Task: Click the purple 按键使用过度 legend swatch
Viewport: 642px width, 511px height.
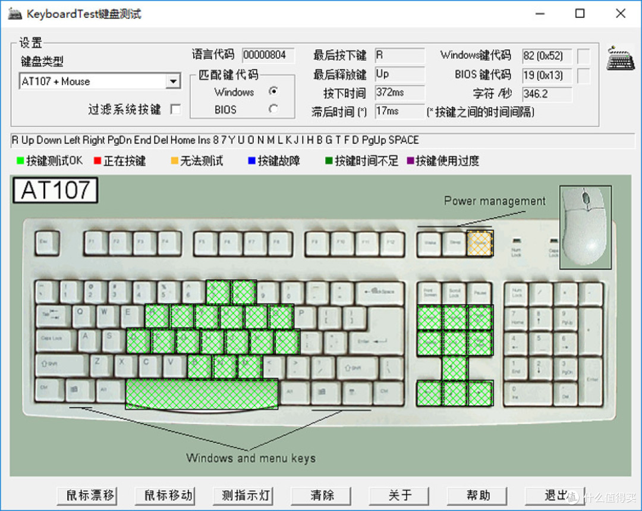Action: [410, 161]
